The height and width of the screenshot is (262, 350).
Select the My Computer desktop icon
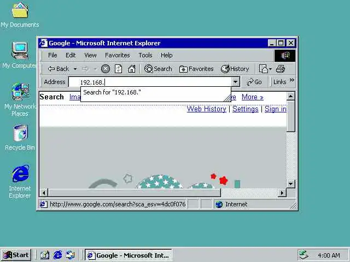click(x=20, y=55)
